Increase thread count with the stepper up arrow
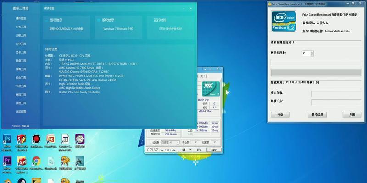The height and width of the screenshot is (183, 367). (312, 52)
